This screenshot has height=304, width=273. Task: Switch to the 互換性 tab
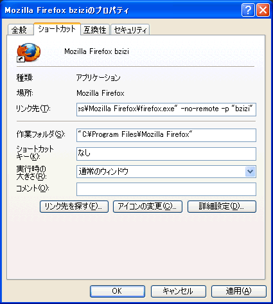click(95, 30)
